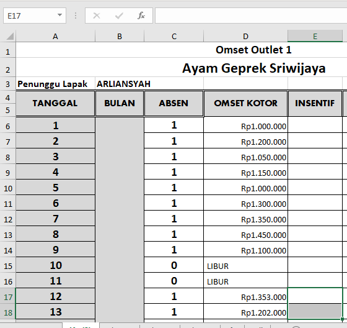Click the 'Ayam Geprek Sriwijaya' title cell
This screenshot has height=328, width=347.
click(254, 68)
